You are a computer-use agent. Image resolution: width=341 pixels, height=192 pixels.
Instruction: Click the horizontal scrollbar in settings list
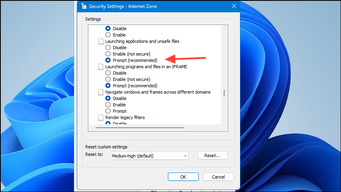tap(140, 128)
